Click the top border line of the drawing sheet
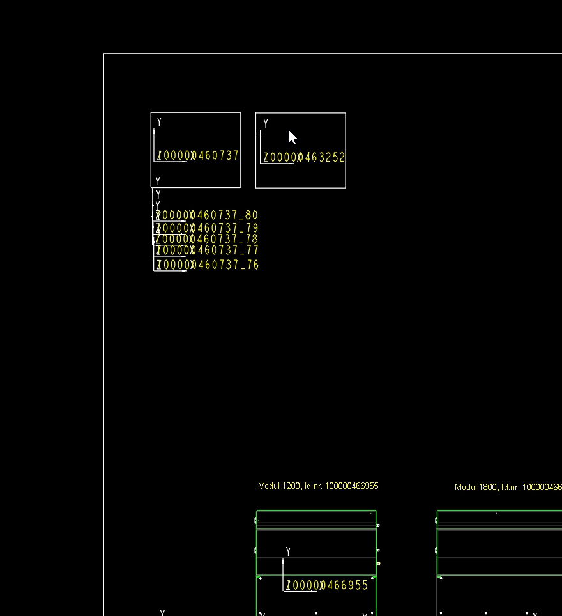The width and height of the screenshot is (562, 616). (332, 54)
